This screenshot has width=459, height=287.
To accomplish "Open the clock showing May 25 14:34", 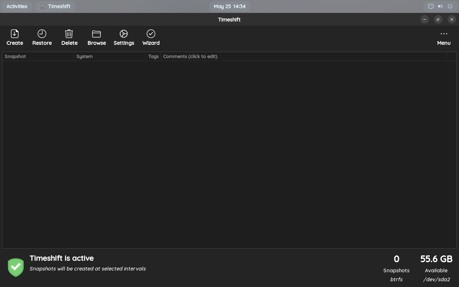I will pyautogui.click(x=229, y=6).
